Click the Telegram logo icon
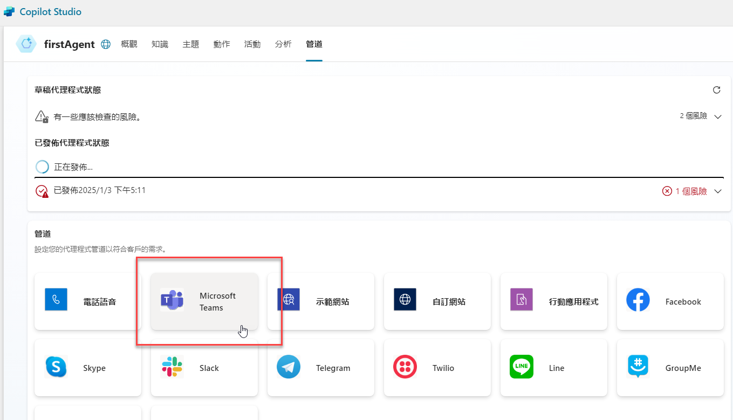The width and height of the screenshot is (733, 420). pos(289,367)
